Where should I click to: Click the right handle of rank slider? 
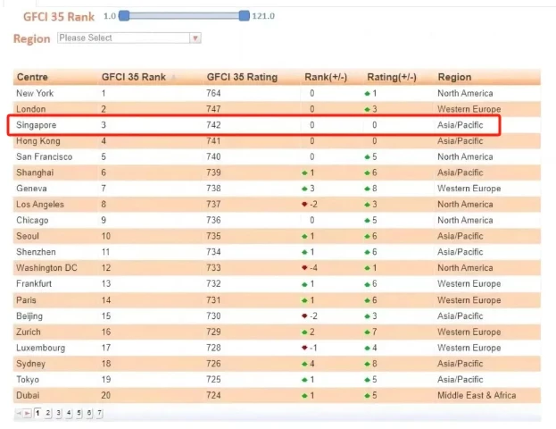244,16
